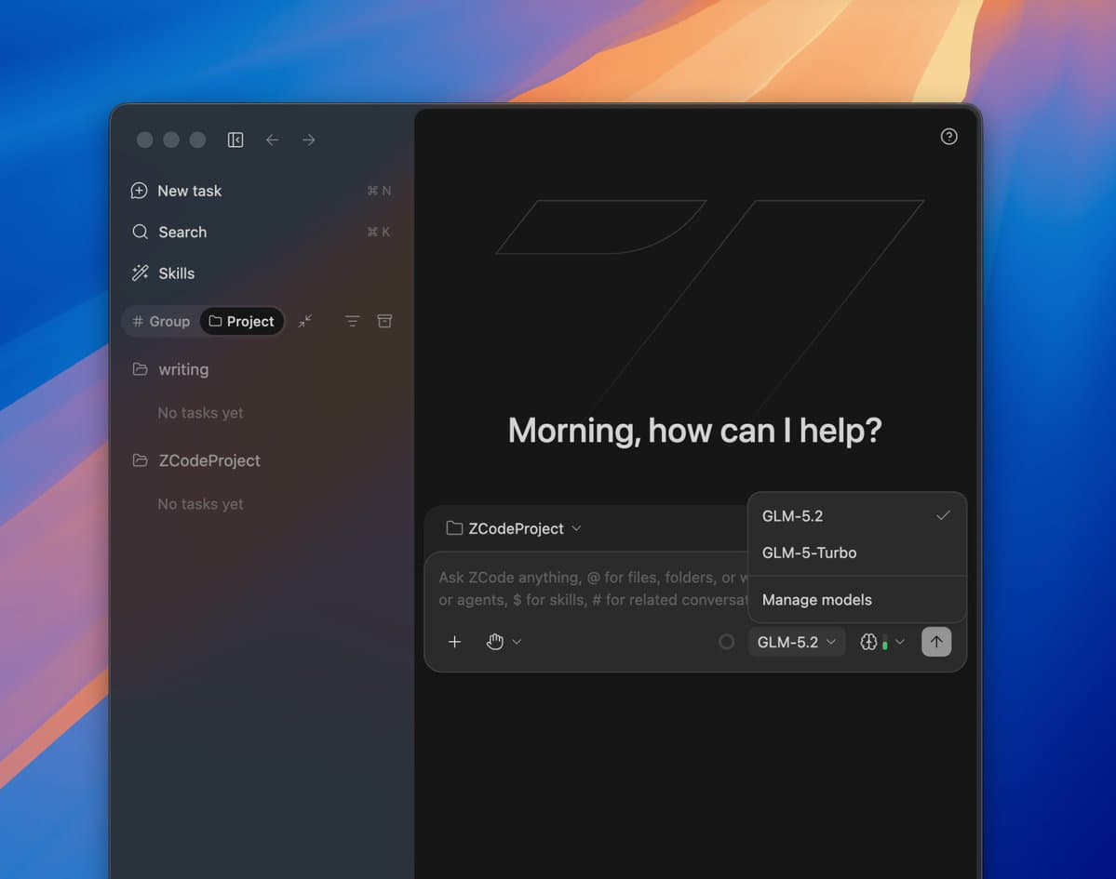The image size is (1116, 879).
Task: Open the help question mark icon
Action: coord(948,137)
